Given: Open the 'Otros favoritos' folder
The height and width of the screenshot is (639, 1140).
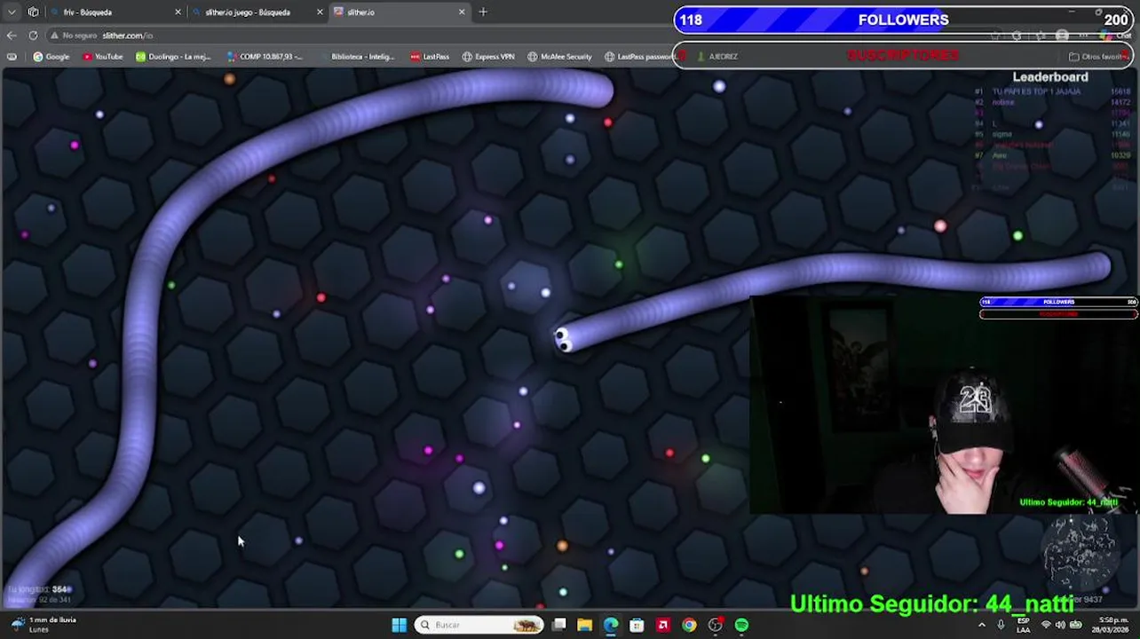Looking at the screenshot, I should tap(1099, 57).
